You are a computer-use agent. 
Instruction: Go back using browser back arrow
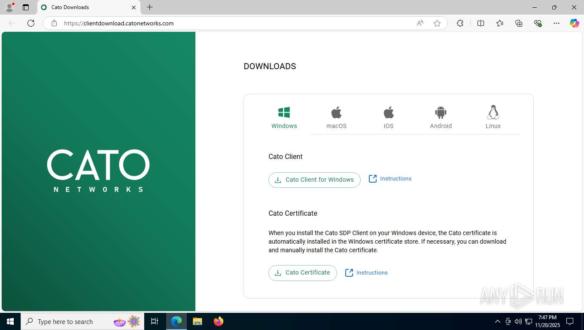[12, 23]
